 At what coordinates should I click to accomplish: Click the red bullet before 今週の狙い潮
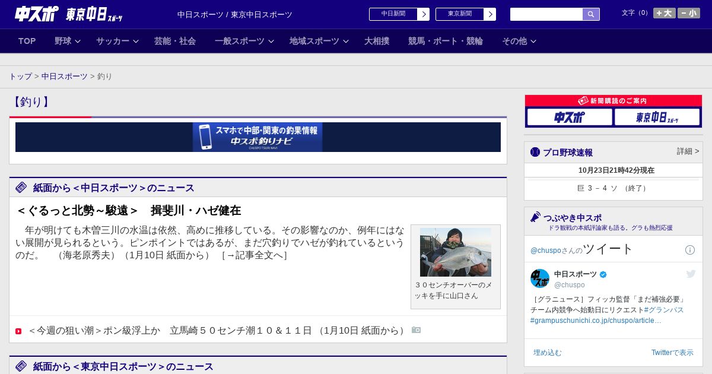coord(18,331)
